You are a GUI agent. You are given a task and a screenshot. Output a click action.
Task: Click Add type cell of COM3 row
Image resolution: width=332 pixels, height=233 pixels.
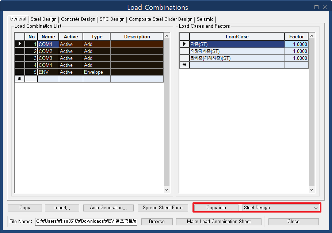point(96,58)
